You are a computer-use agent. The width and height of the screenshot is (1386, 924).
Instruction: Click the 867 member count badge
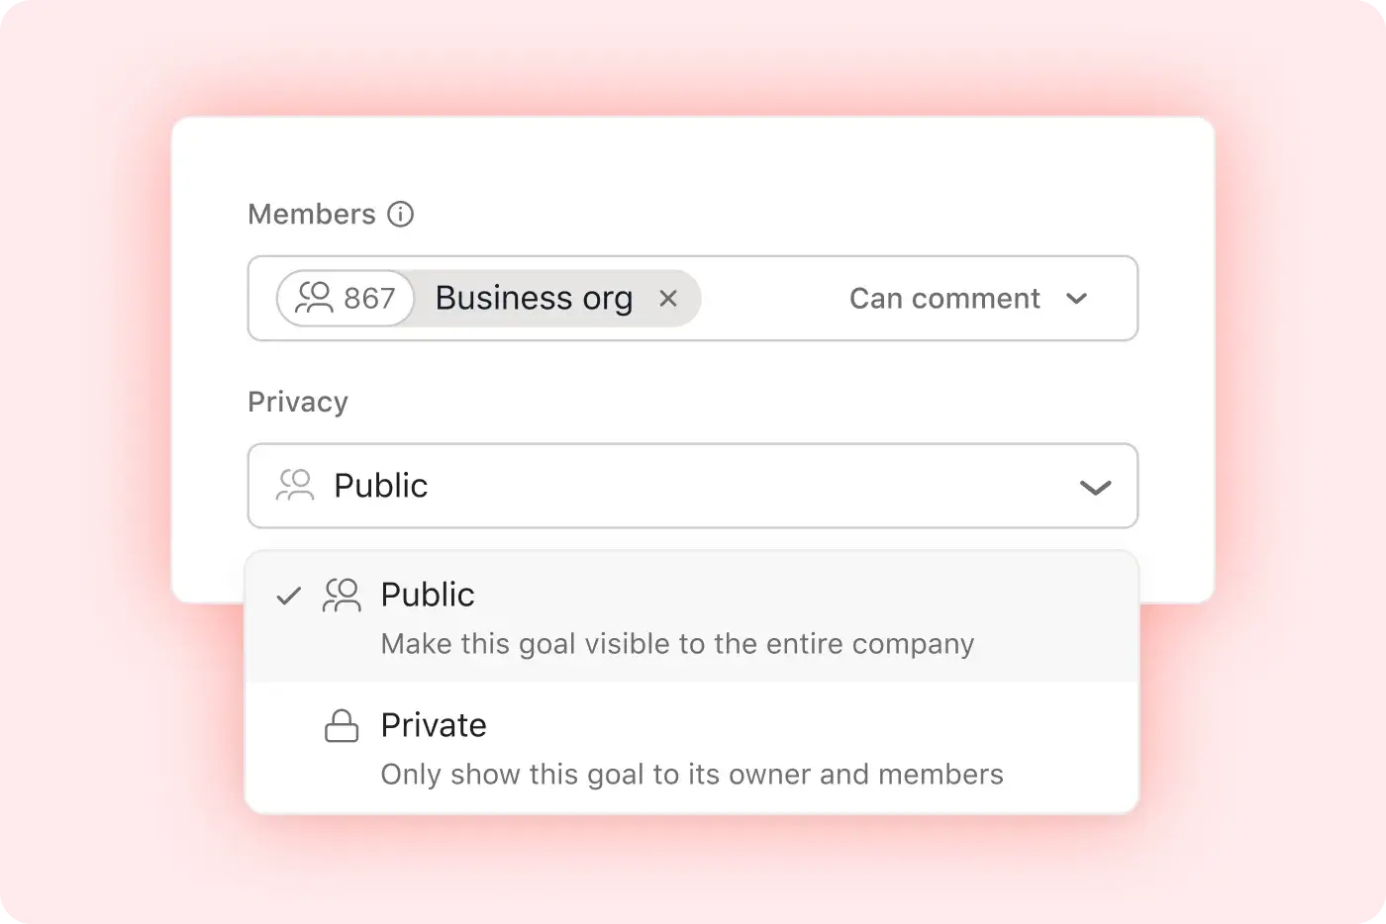pos(346,298)
